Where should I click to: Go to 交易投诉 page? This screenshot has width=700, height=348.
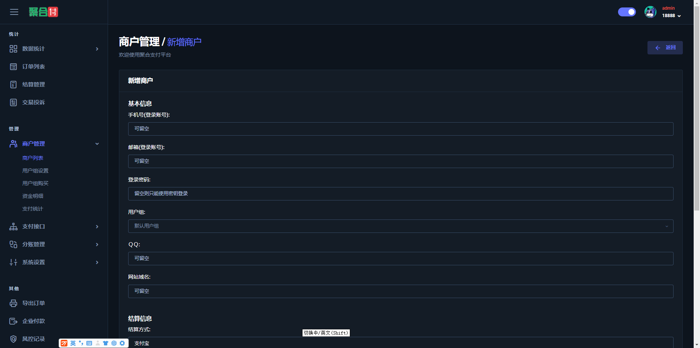point(34,102)
